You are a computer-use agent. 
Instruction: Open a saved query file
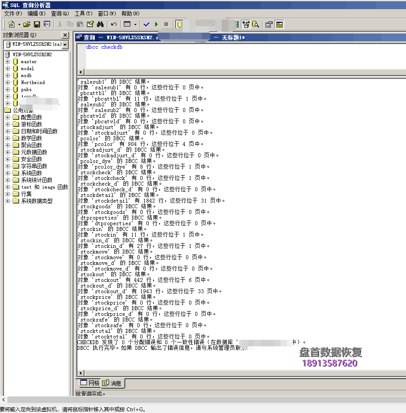27,24
